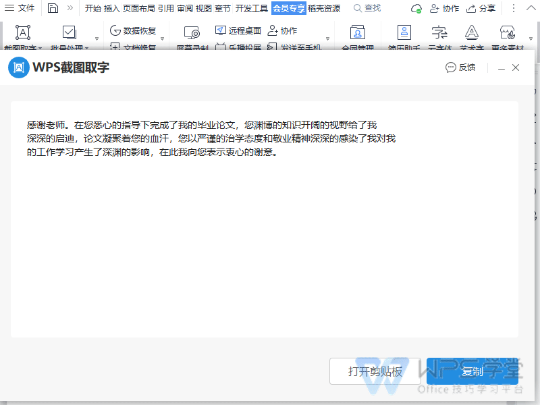Click the 分享 share button

coord(481,9)
